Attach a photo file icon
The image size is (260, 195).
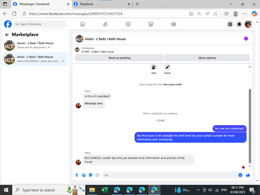click(x=84, y=175)
